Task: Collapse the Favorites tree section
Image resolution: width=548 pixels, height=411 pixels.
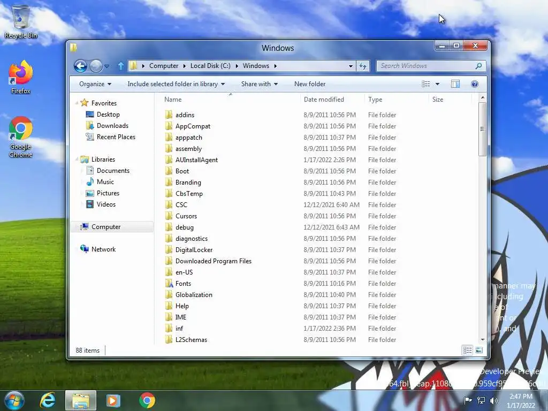Action: pyautogui.click(x=77, y=103)
